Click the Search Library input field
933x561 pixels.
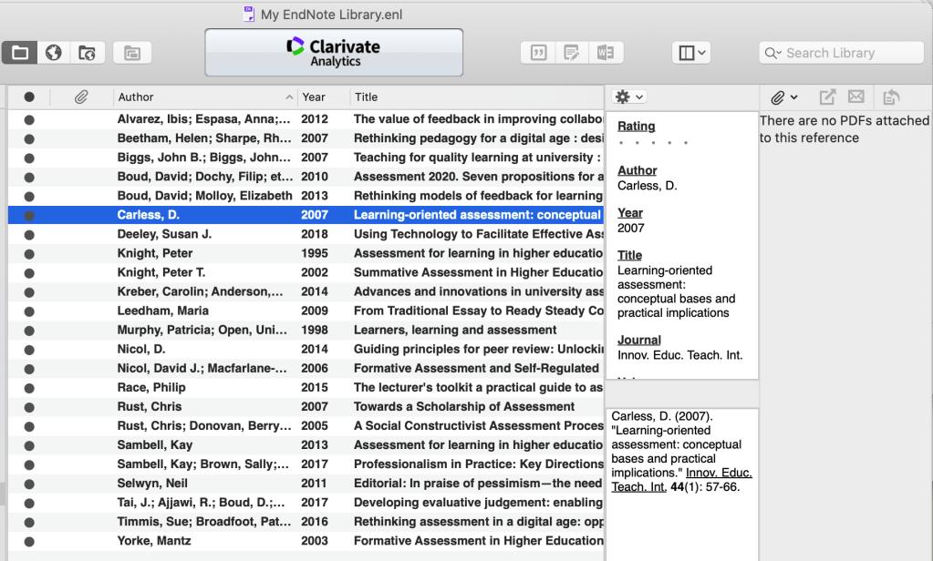tap(848, 53)
